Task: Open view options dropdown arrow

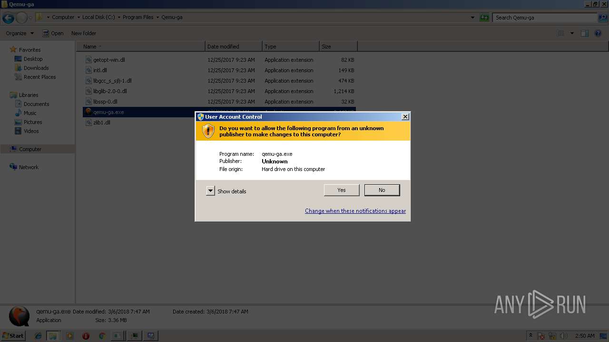Action: tap(572, 33)
